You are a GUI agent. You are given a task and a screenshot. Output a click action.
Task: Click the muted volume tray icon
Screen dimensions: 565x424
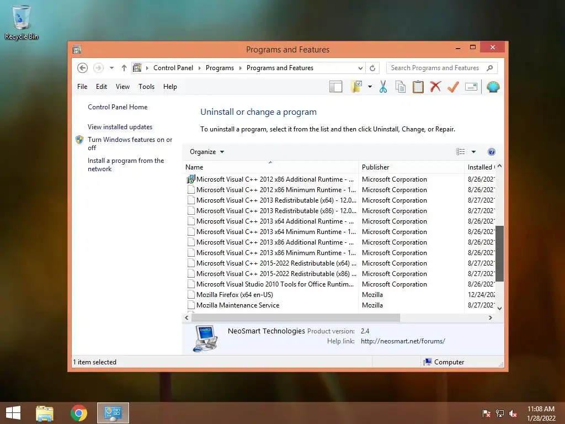(x=513, y=414)
